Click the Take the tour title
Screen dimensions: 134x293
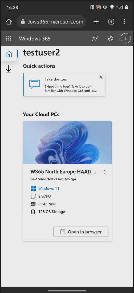pos(56,79)
